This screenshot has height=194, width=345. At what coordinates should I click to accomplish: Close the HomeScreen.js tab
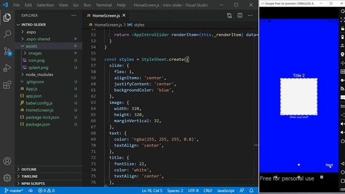pos(124,15)
